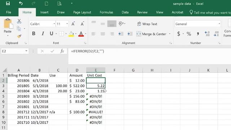
Task: Decrease the cell indent
Action: 121,34
